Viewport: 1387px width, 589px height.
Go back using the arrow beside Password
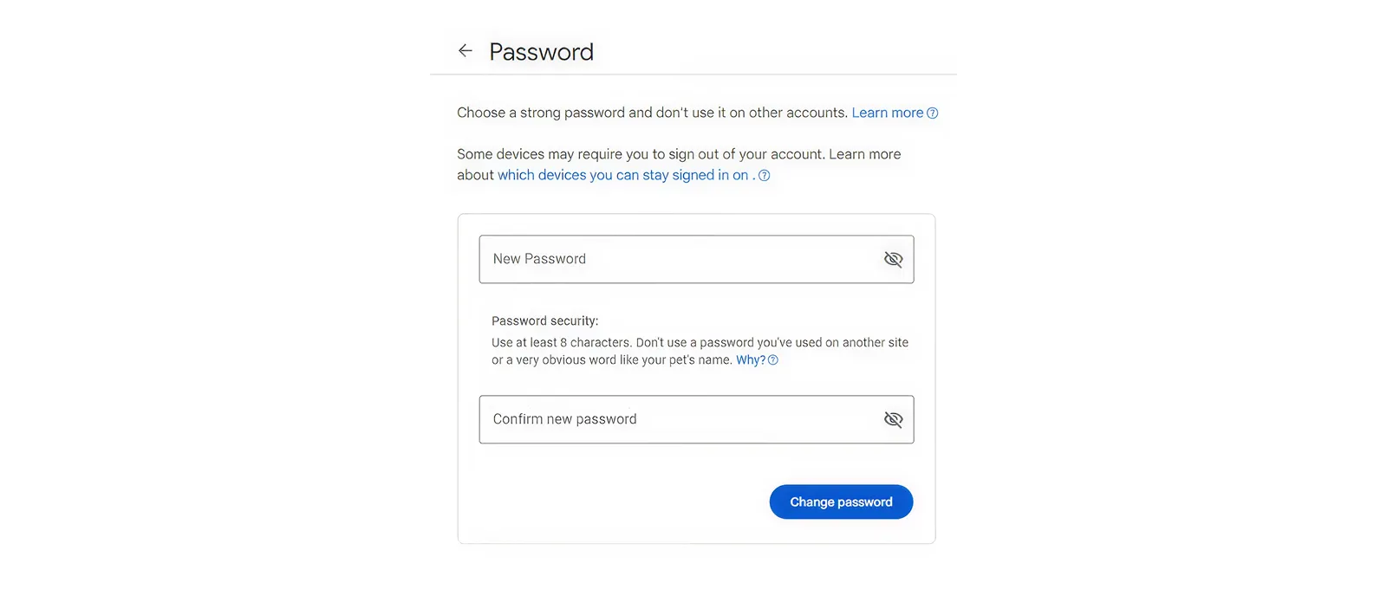[x=466, y=51]
